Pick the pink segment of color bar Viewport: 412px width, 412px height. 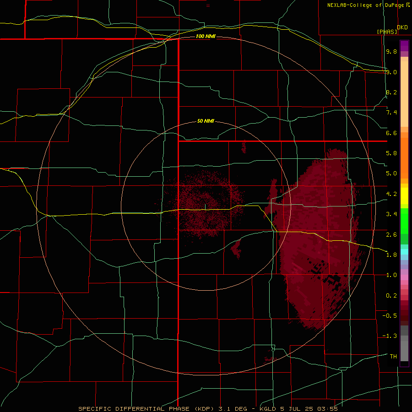coord(404,277)
